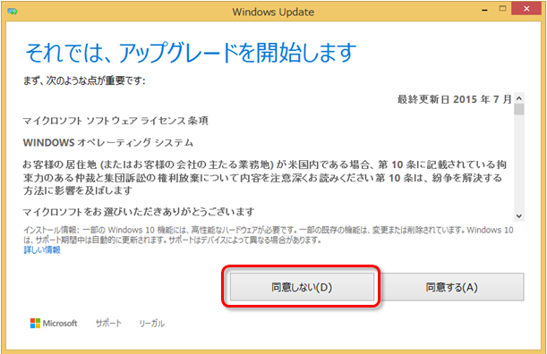Open the サポート link in footer
This screenshot has width=547, height=354.
[x=108, y=324]
